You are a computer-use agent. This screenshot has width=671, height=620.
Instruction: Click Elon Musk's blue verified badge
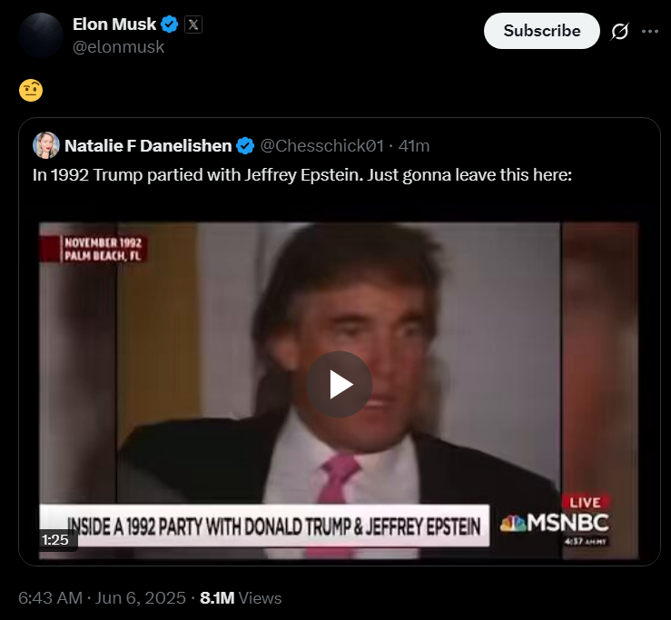coord(170,25)
